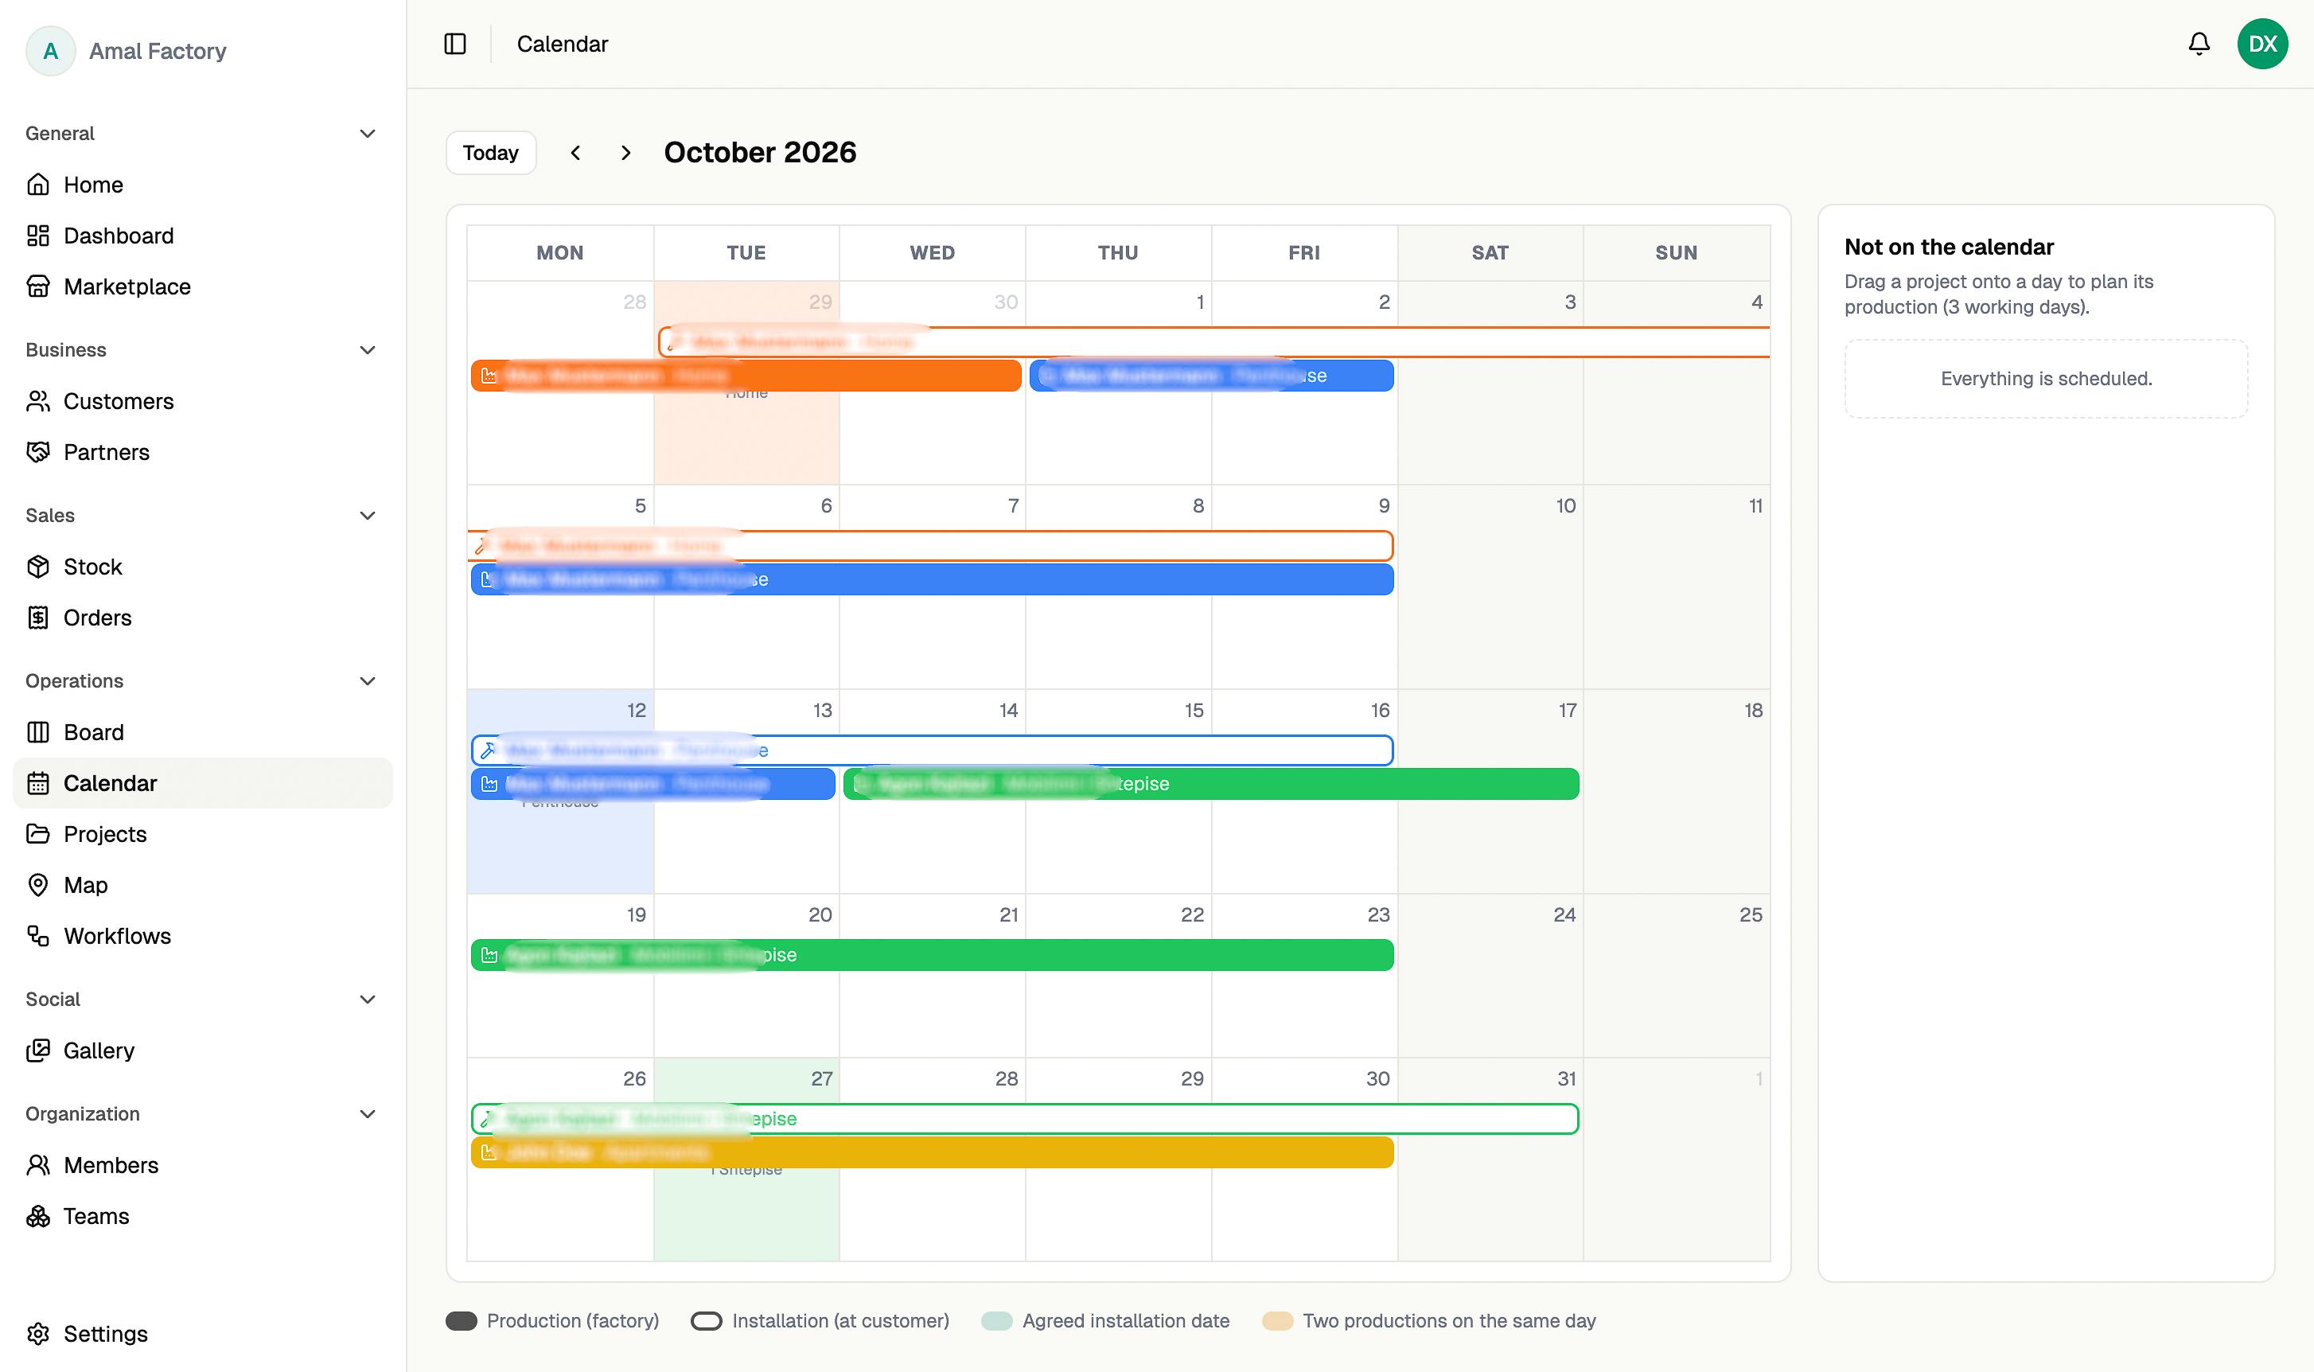2314x1372 pixels.
Task: Toggle the sidebar panel icon
Action: tap(454, 44)
